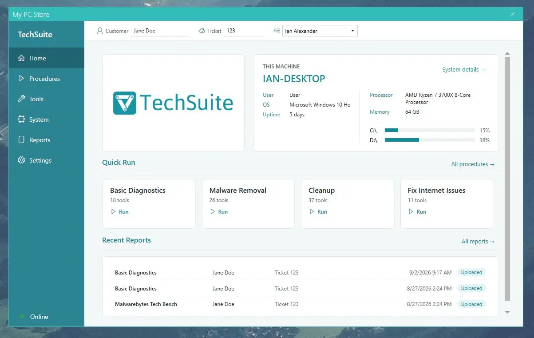Close the My PC Store window

pos(513,14)
